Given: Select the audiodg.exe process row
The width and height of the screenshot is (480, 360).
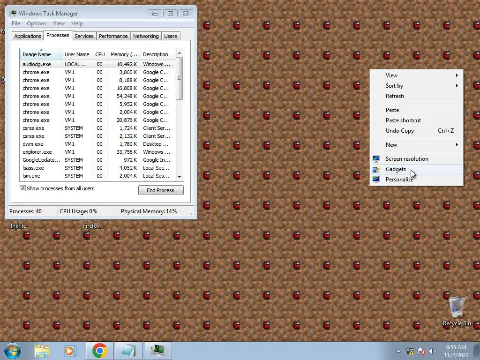Looking at the screenshot, I should coord(98,64).
